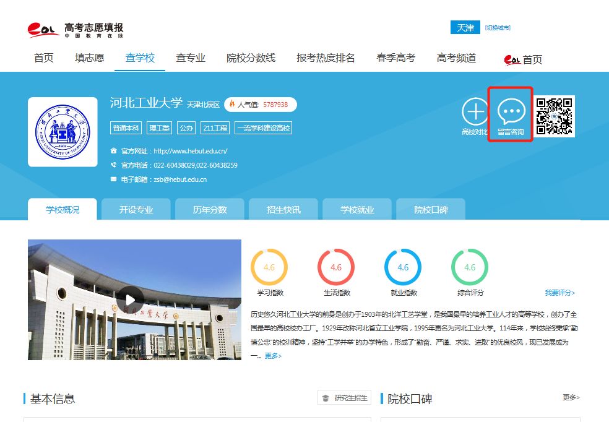This screenshot has height=422, width=609.
Task: Click the 就业指数 4.6 rating ring
Action: coord(403,267)
